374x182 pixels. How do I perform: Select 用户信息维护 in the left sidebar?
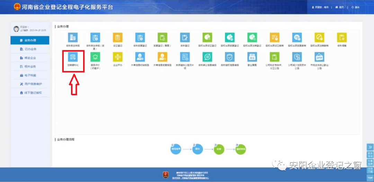pyautogui.click(x=30, y=84)
